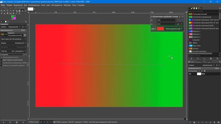The height and width of the screenshot is (124, 221).
Task: Save tool options preset icon
Action: [3, 123]
